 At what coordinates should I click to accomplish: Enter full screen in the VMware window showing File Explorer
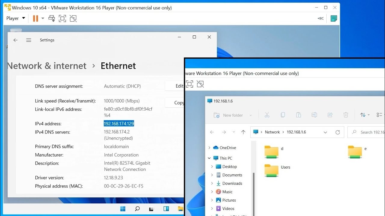[x=189, y=84]
